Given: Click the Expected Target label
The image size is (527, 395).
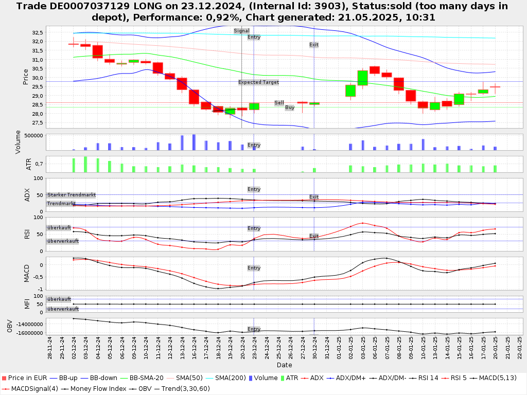Looking at the screenshot, I should (x=258, y=82).
